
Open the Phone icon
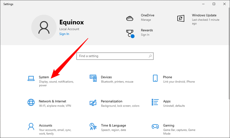[155, 78]
